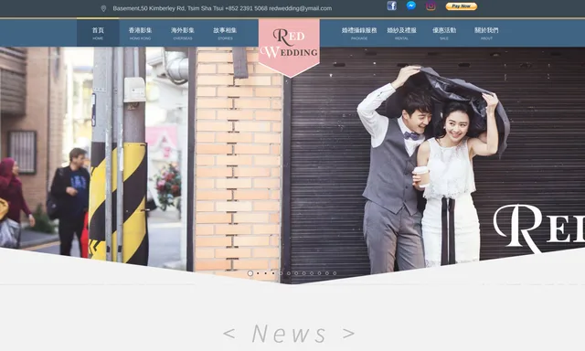This screenshot has height=351, width=585.
Task: Open the 優惠活動 Sale menu item
Action: coord(444,33)
